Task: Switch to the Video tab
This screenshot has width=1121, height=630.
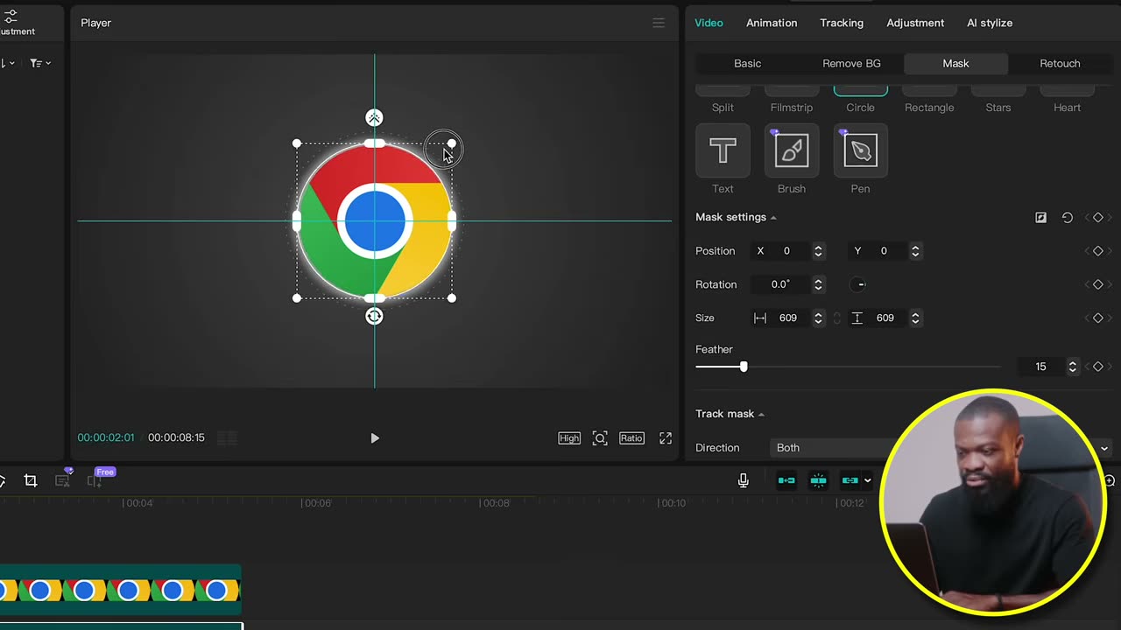Action: [709, 23]
